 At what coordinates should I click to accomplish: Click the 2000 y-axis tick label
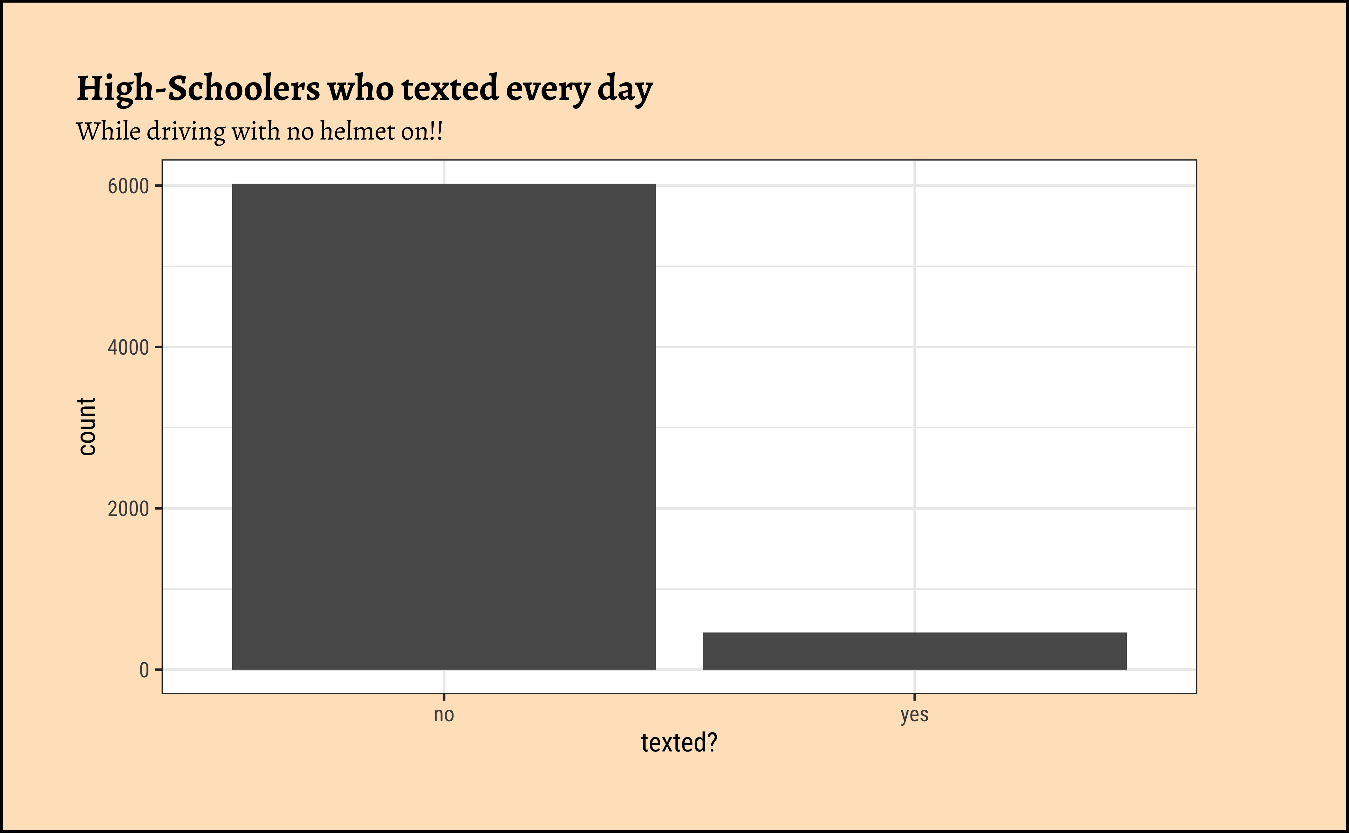128,509
